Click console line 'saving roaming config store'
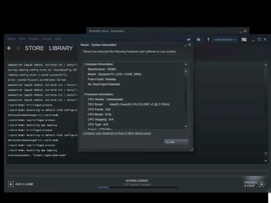Viewport: 271px width, 203px height. 42,70
